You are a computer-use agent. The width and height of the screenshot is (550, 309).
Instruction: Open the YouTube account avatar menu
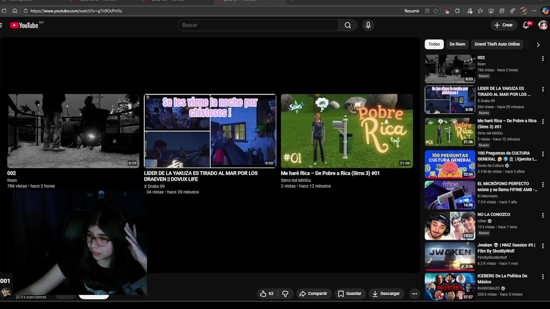point(543,25)
